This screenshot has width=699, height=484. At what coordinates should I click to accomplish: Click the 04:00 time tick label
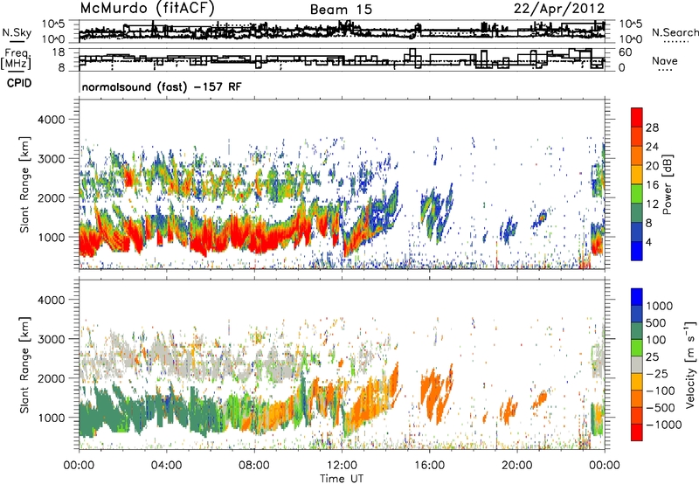pyautogui.click(x=166, y=466)
